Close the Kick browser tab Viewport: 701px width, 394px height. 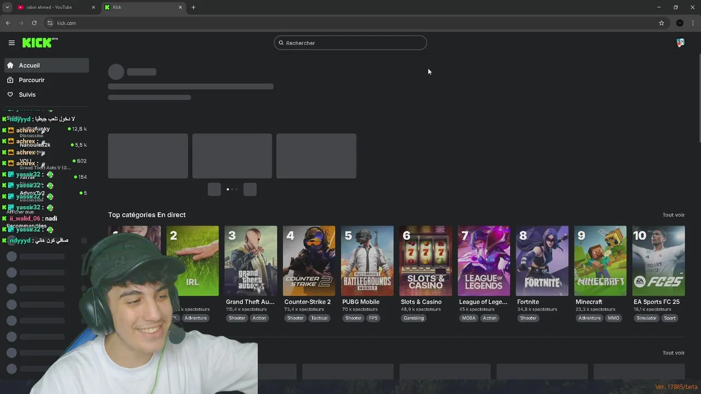[x=180, y=7]
